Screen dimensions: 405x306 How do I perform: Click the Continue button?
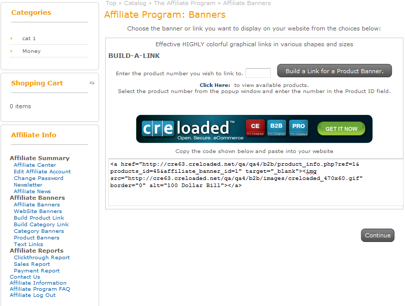tap(378, 235)
